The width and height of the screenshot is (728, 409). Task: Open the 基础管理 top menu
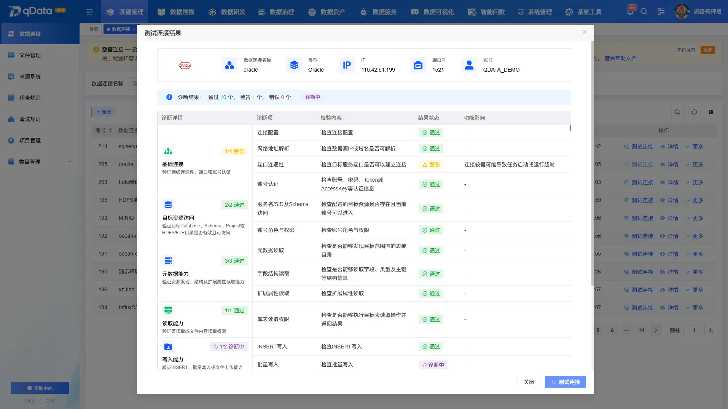pyautogui.click(x=124, y=12)
